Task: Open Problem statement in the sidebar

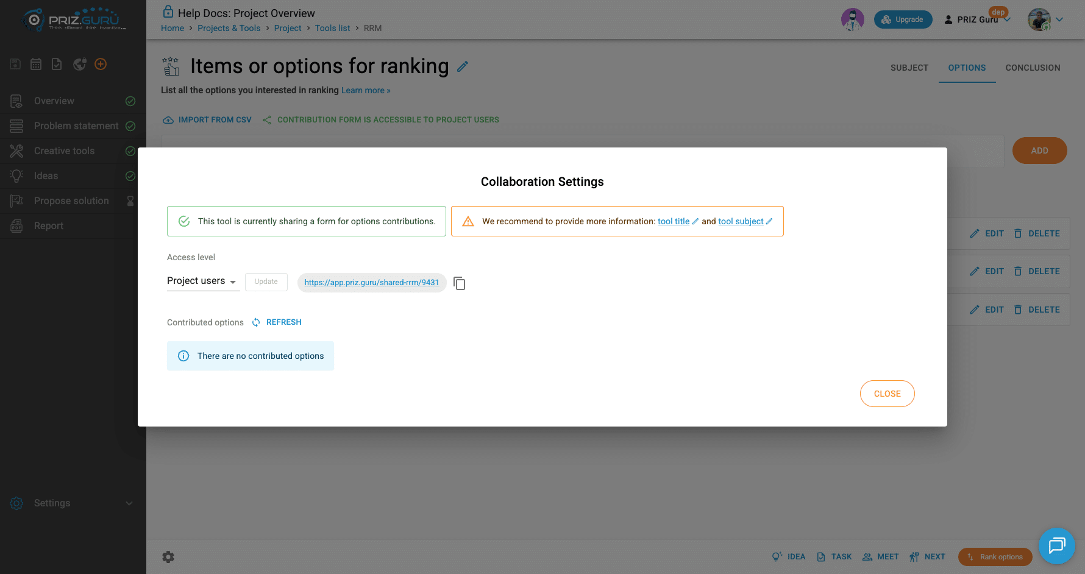Action: (73, 126)
